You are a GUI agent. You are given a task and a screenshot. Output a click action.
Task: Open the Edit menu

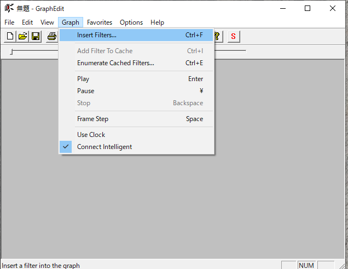[x=27, y=22]
